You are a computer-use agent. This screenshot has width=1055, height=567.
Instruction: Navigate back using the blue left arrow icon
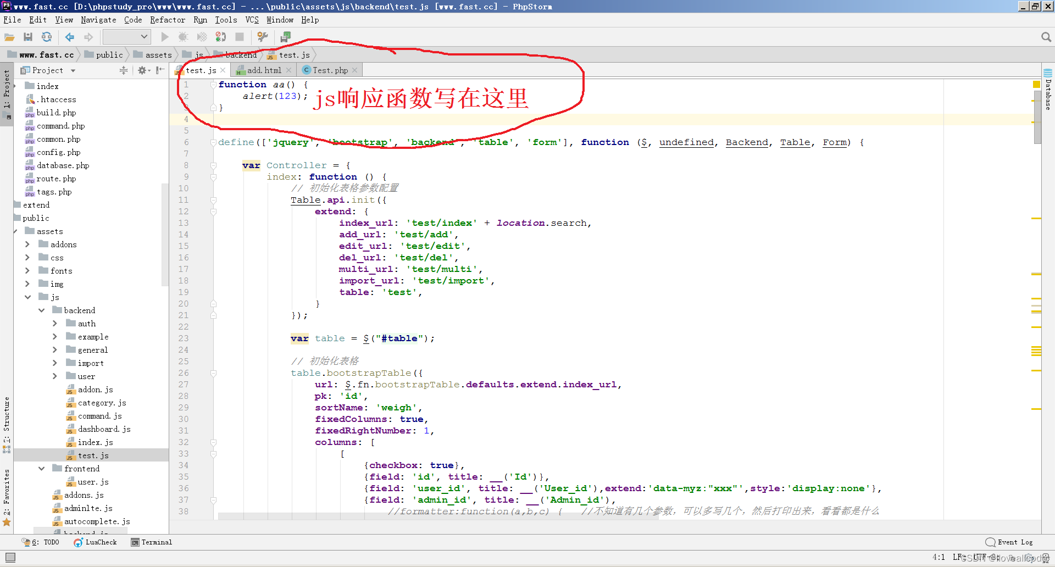[x=69, y=37]
